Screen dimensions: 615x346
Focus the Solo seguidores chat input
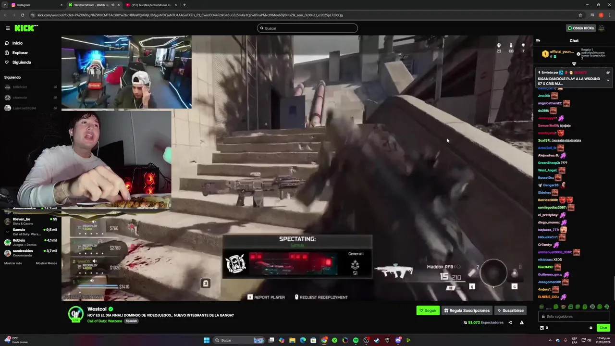[x=574, y=316]
